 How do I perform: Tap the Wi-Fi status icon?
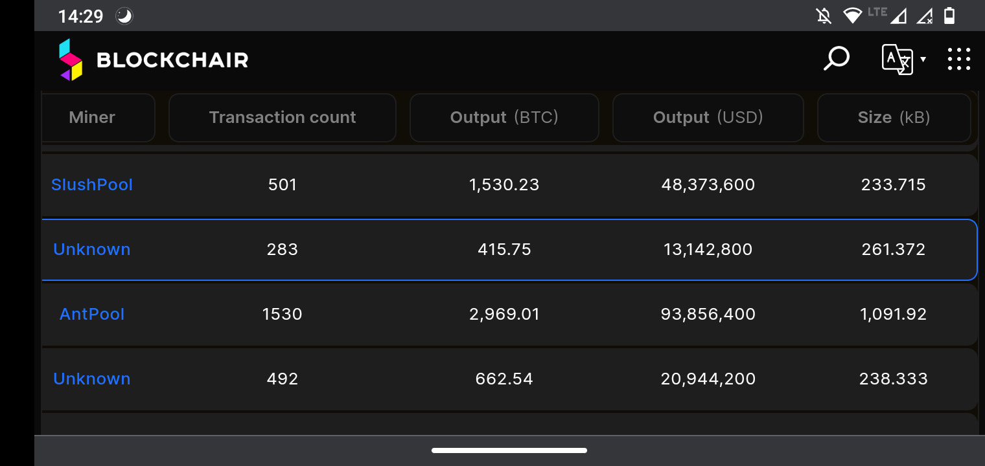[852, 16]
